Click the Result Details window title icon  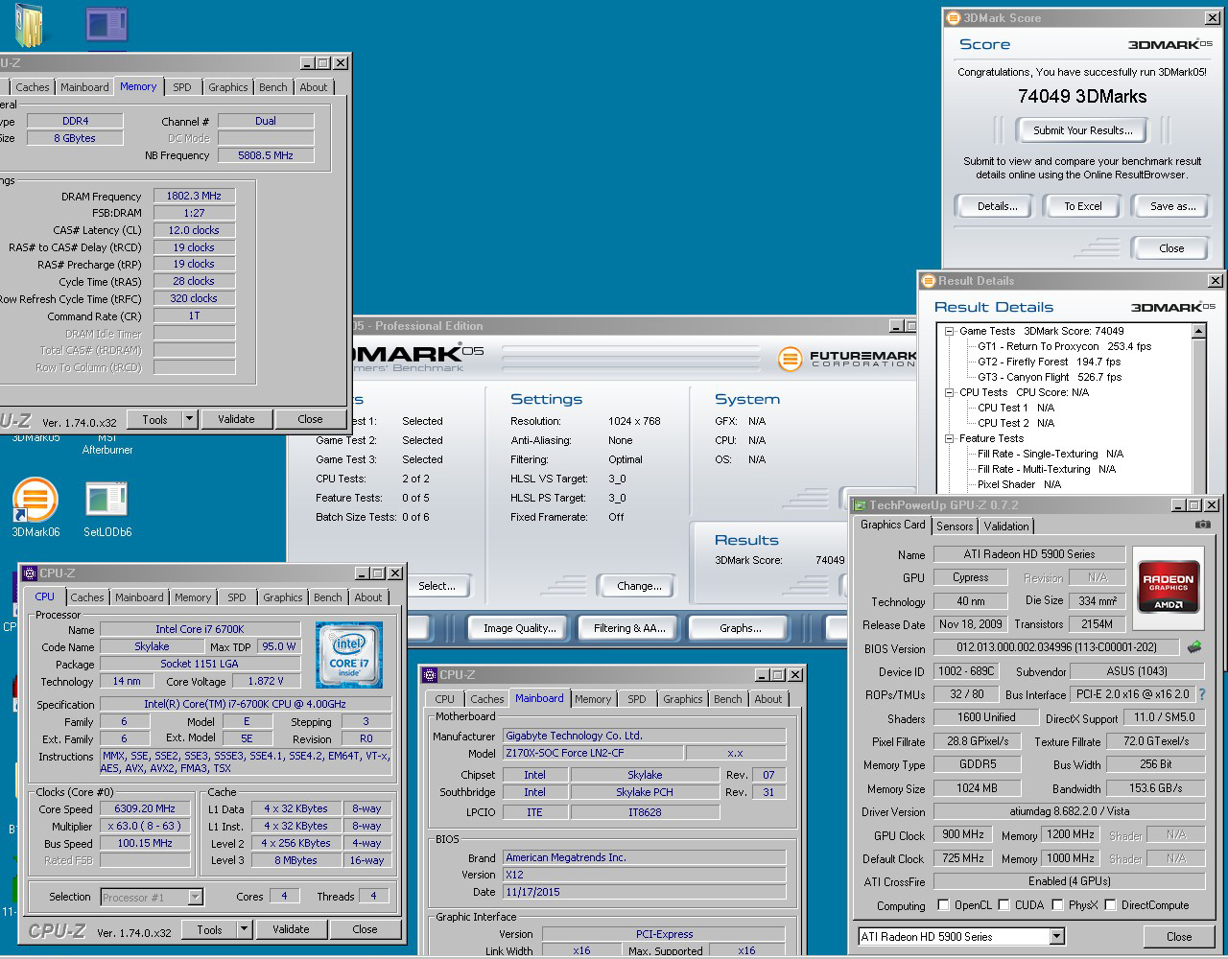(928, 281)
